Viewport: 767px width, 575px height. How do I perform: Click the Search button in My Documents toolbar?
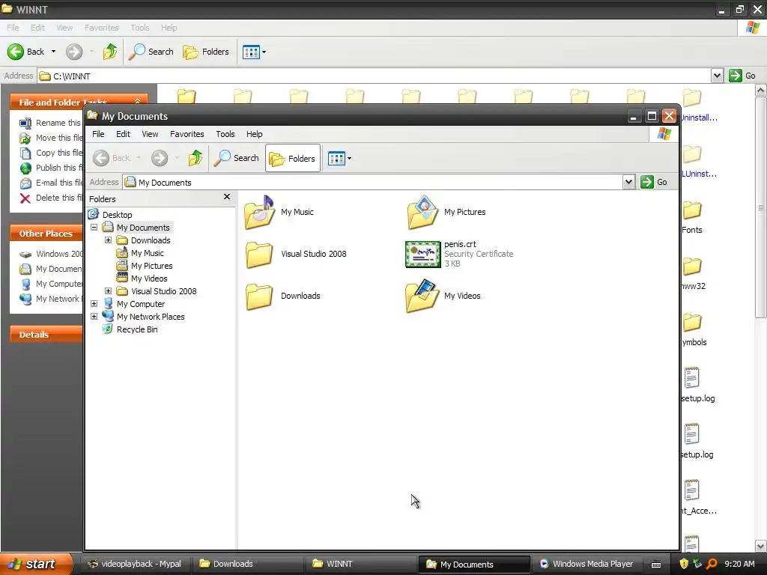[236, 158]
